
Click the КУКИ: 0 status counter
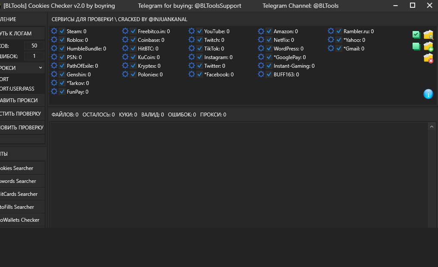point(128,115)
